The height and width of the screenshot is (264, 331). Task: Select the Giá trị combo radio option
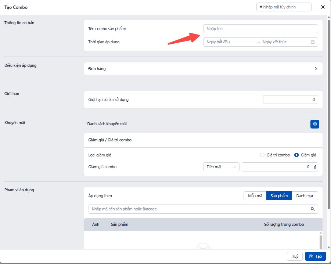pyautogui.click(x=262, y=155)
